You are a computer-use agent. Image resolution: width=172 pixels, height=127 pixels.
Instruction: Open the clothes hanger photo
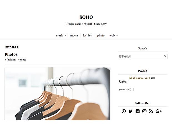click(57, 94)
